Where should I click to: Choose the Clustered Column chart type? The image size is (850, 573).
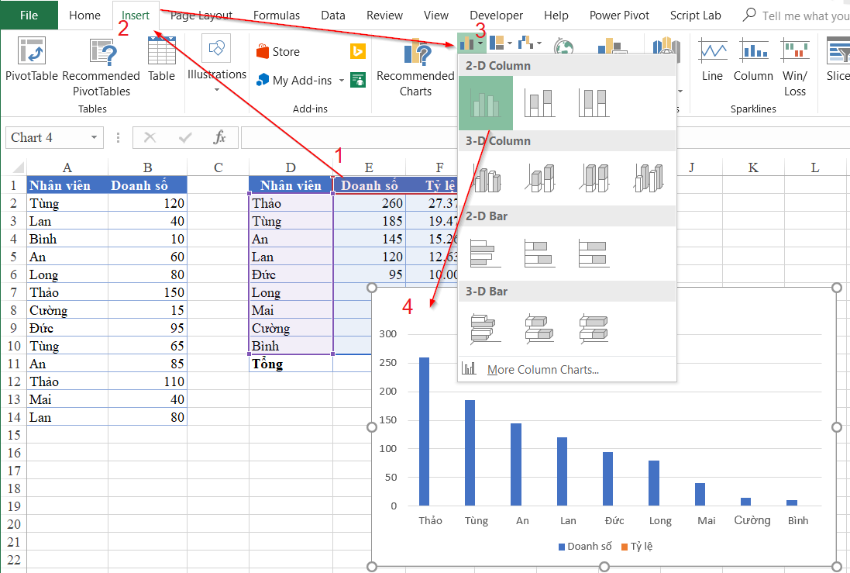[485, 102]
